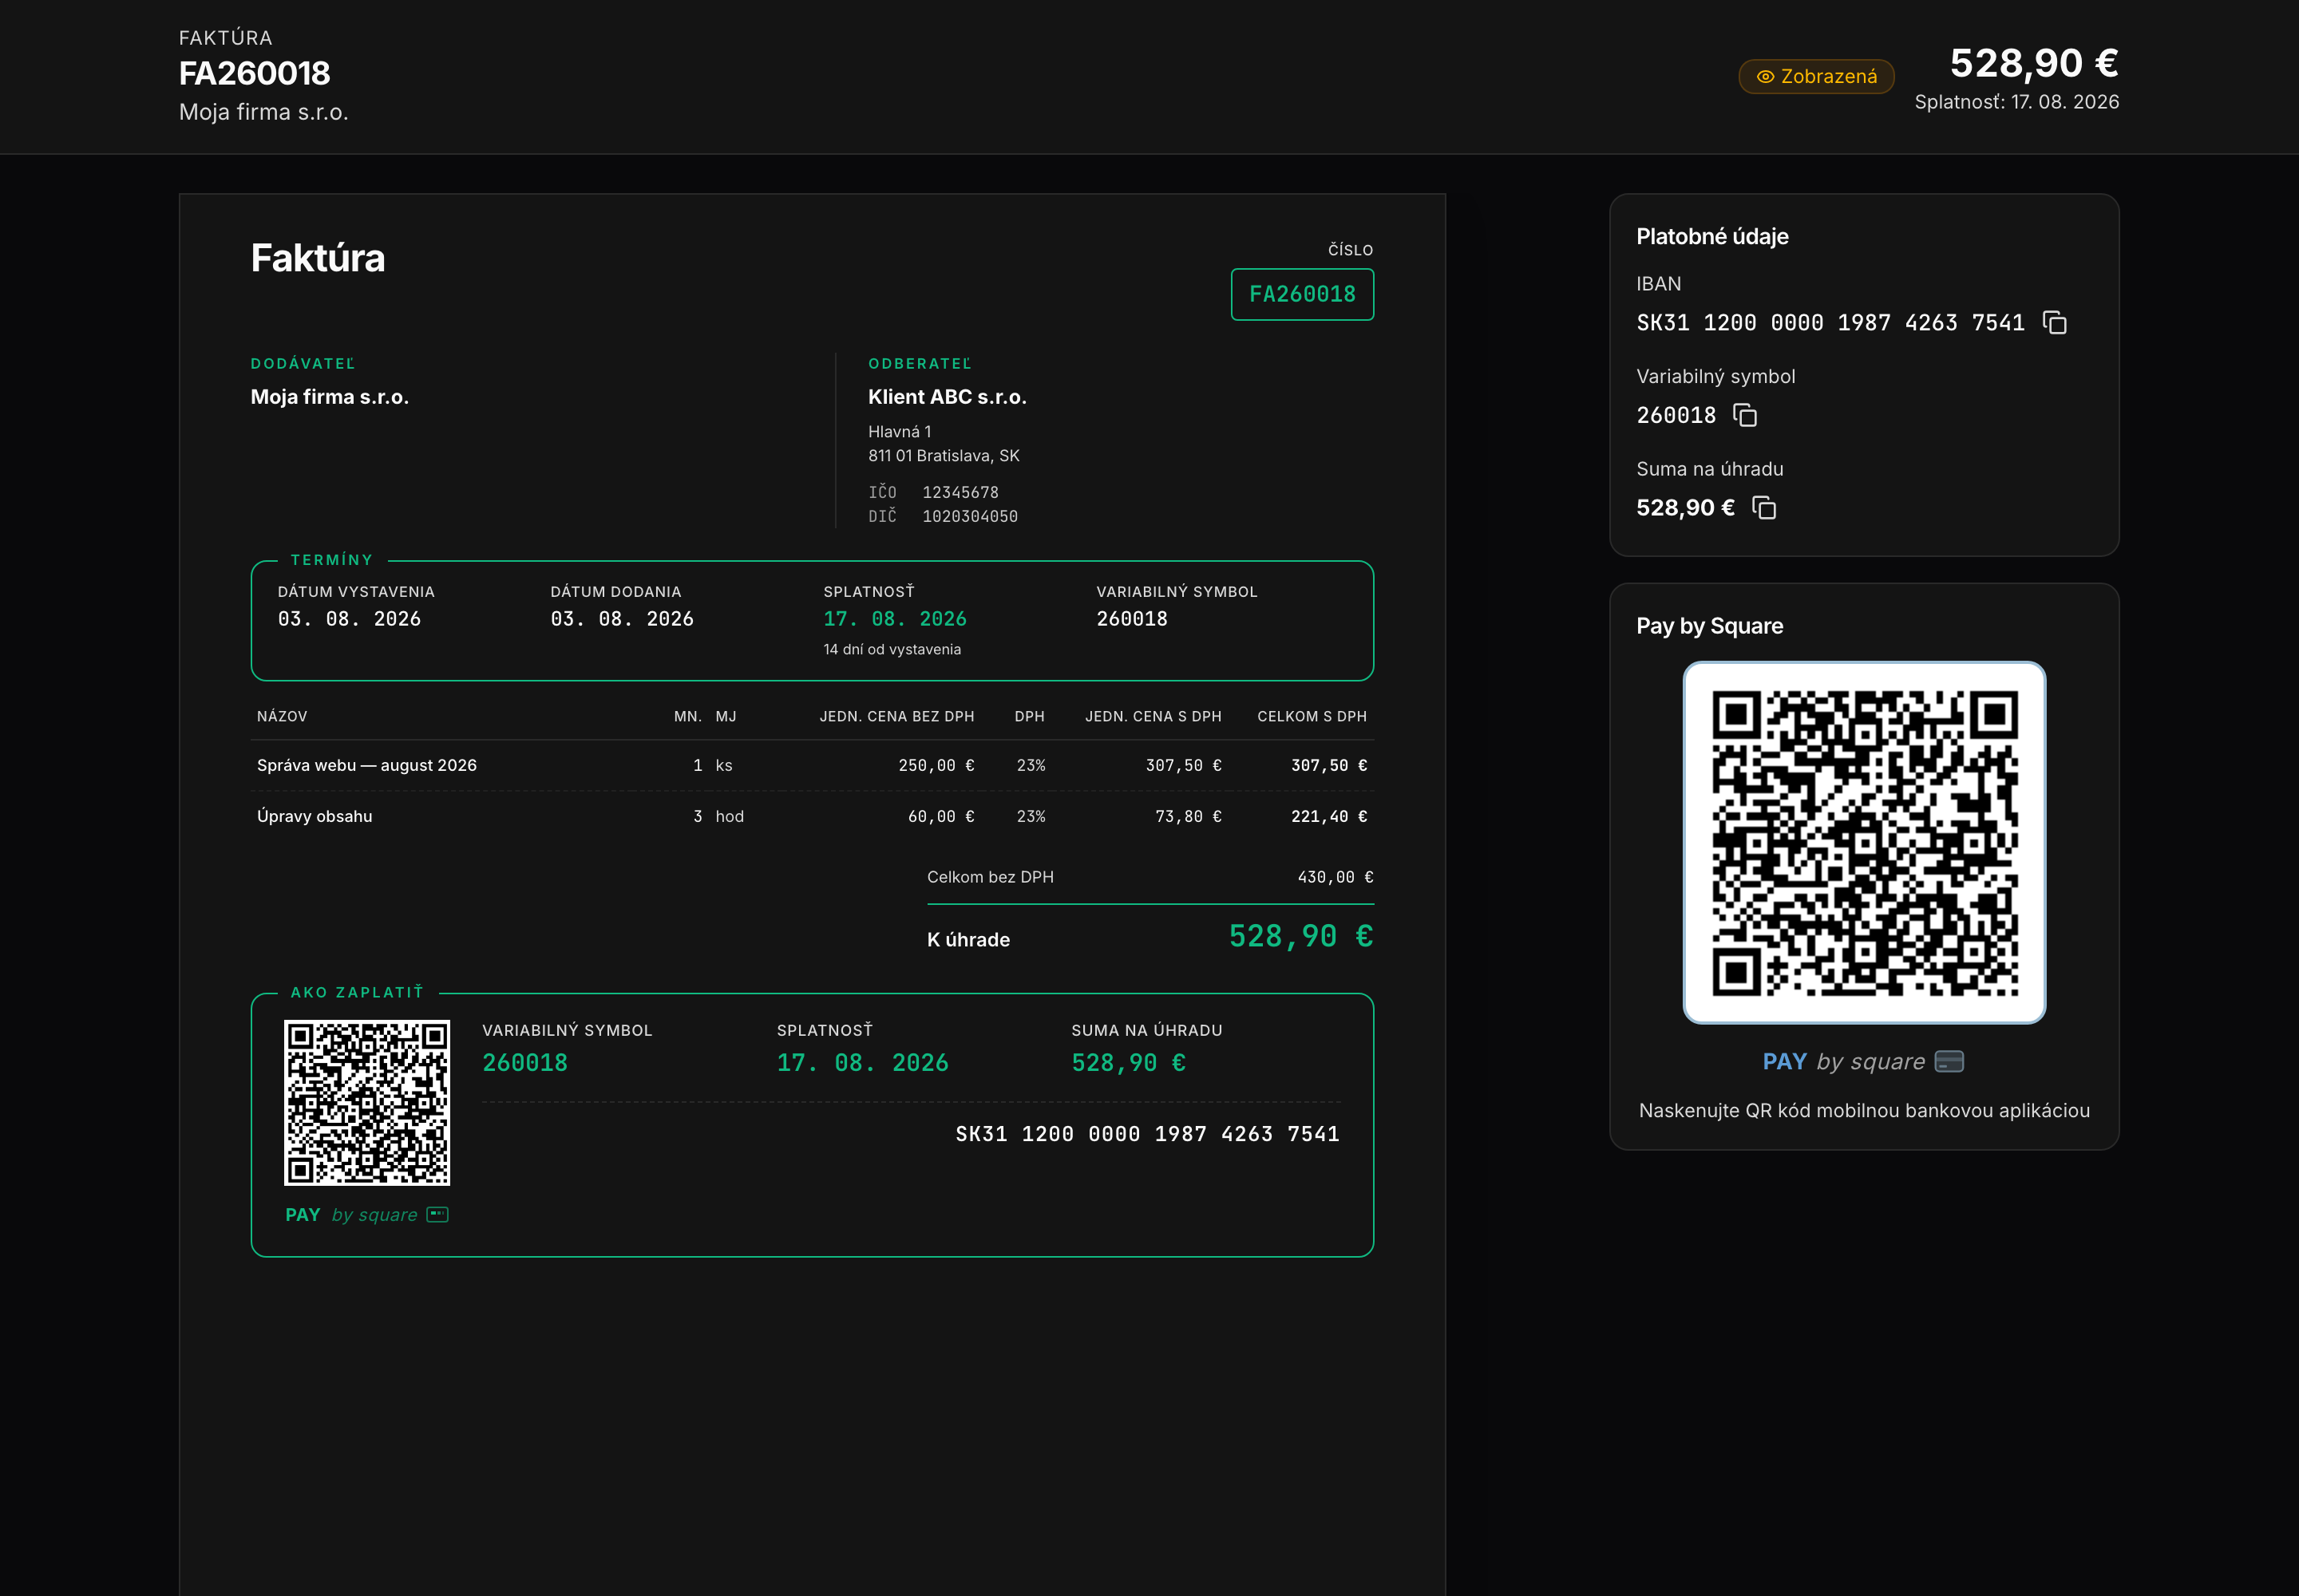Image resolution: width=2299 pixels, height=1596 pixels.
Task: Click the green PAY by square logo text
Action: (x=351, y=1214)
